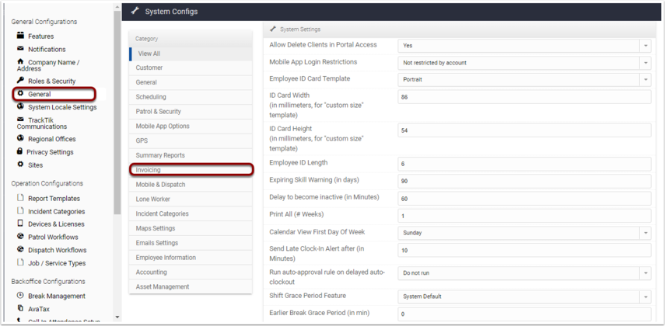Image resolution: width=665 pixels, height=326 pixels.
Task: Click the Delay to become inactive field
Action: [524, 199]
